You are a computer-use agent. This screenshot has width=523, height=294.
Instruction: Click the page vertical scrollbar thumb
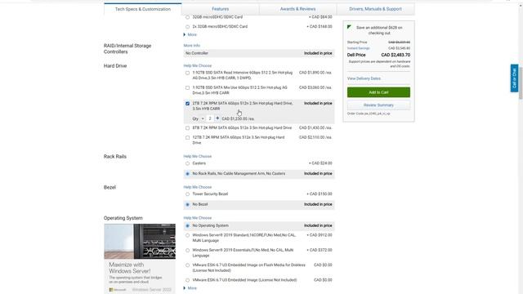pyautogui.click(x=521, y=83)
